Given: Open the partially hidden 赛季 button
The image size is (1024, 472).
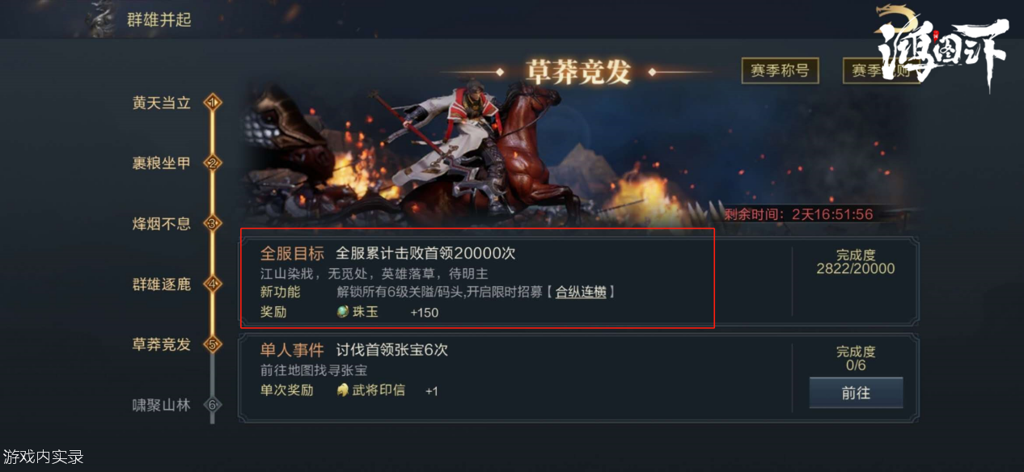Looking at the screenshot, I should [x=880, y=70].
